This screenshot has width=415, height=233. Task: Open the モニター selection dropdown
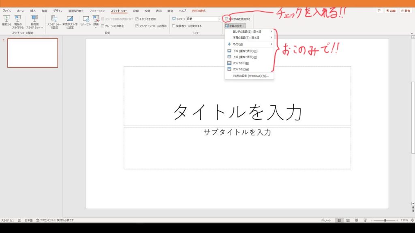tap(220, 19)
